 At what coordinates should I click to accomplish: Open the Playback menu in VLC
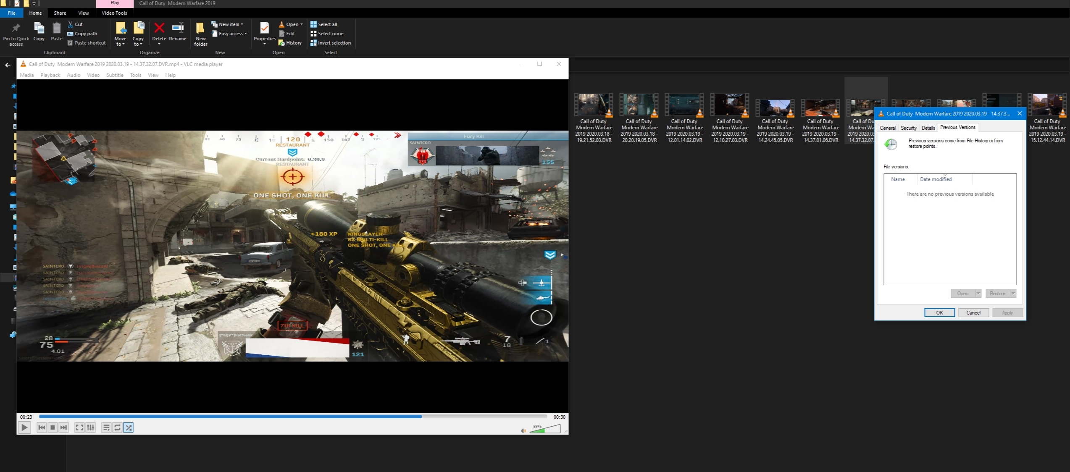pos(50,75)
